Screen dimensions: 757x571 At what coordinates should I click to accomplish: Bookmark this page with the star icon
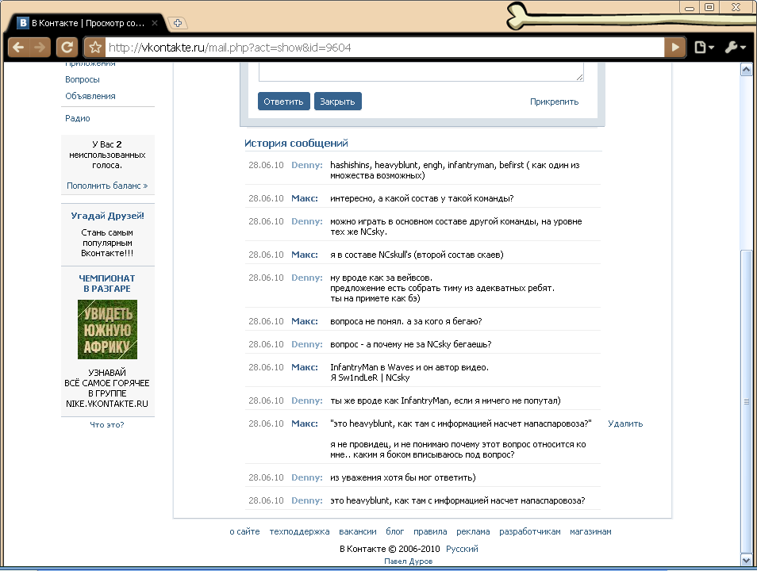pyautogui.click(x=95, y=48)
